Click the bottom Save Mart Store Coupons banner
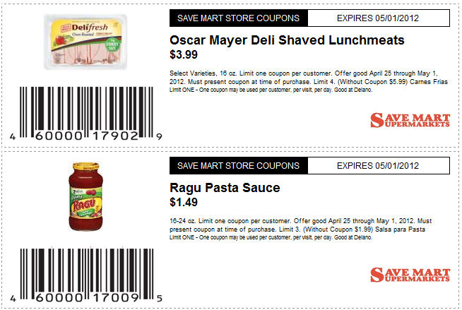 click(x=239, y=165)
